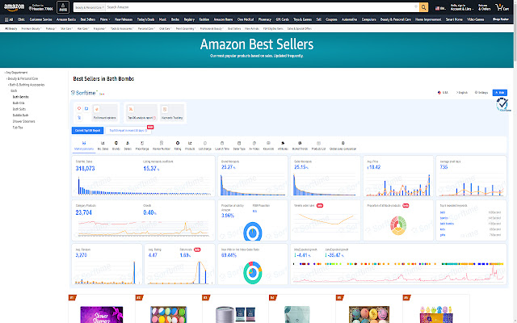Expand Account & Lists menu
The width and height of the screenshot is (517, 323).
coord(461,7)
